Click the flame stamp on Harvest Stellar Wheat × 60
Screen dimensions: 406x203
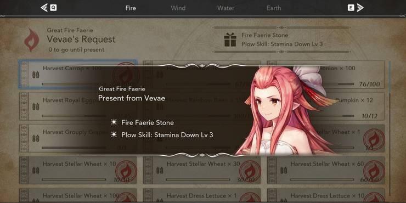click(374, 171)
